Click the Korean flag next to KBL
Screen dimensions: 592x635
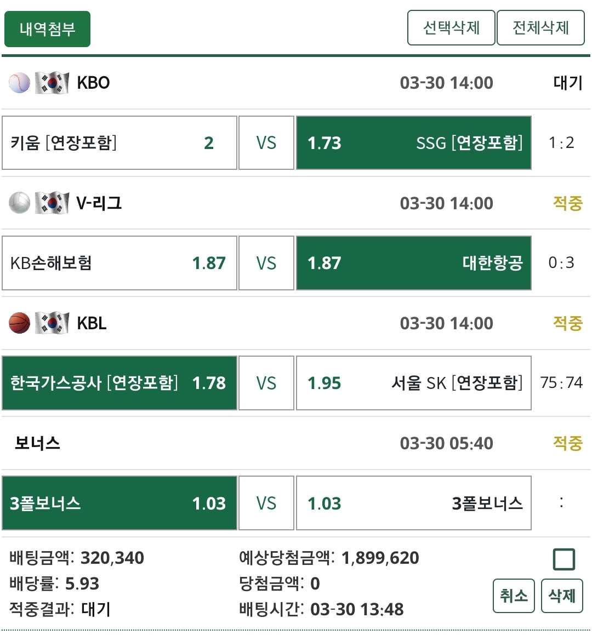coord(52,323)
